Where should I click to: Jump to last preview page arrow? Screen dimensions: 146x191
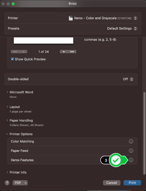pos(72,52)
